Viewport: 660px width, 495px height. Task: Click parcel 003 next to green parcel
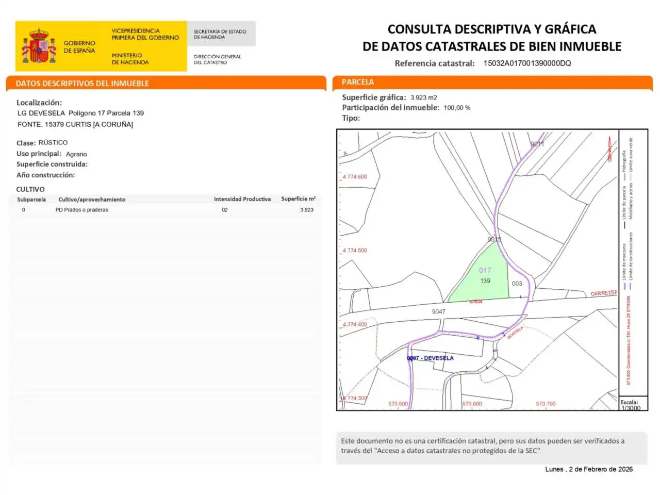click(517, 283)
